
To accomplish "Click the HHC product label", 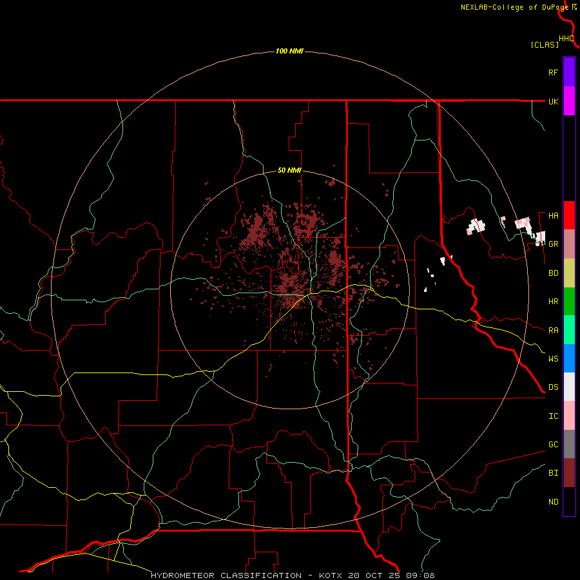I will (x=566, y=39).
